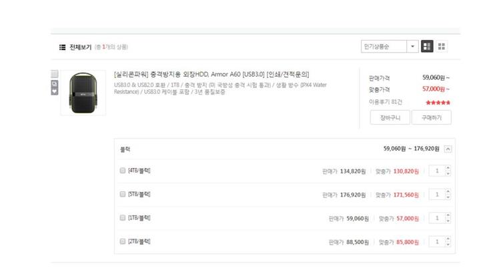Collapse the 블랙 options panel chevron
485x268 pixels.
tap(448, 149)
